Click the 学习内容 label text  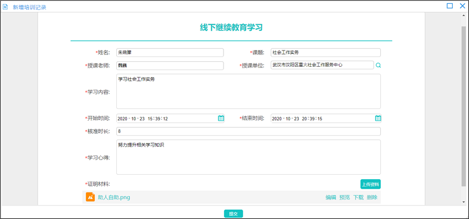[98, 92]
